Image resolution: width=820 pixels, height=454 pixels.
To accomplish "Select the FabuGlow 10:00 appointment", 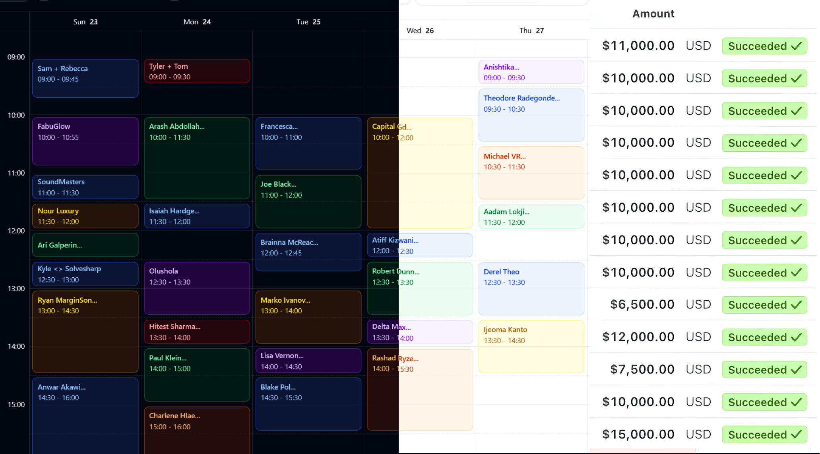I will (85, 141).
